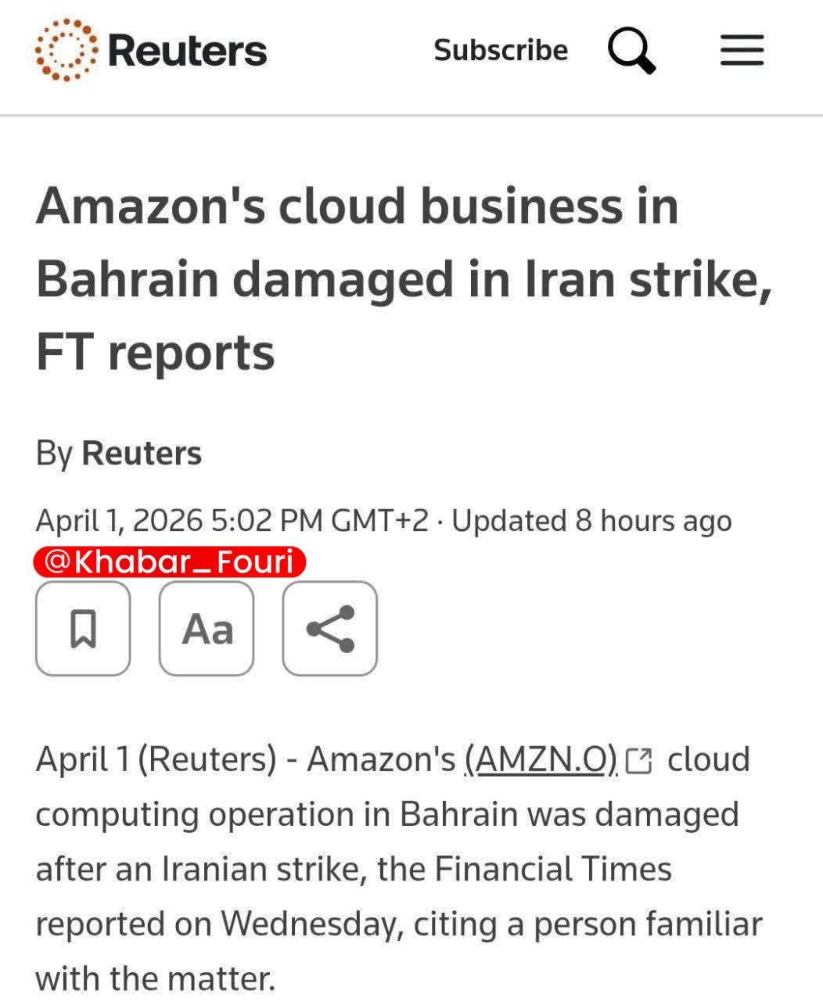Open search with the magnifier icon

tap(631, 51)
